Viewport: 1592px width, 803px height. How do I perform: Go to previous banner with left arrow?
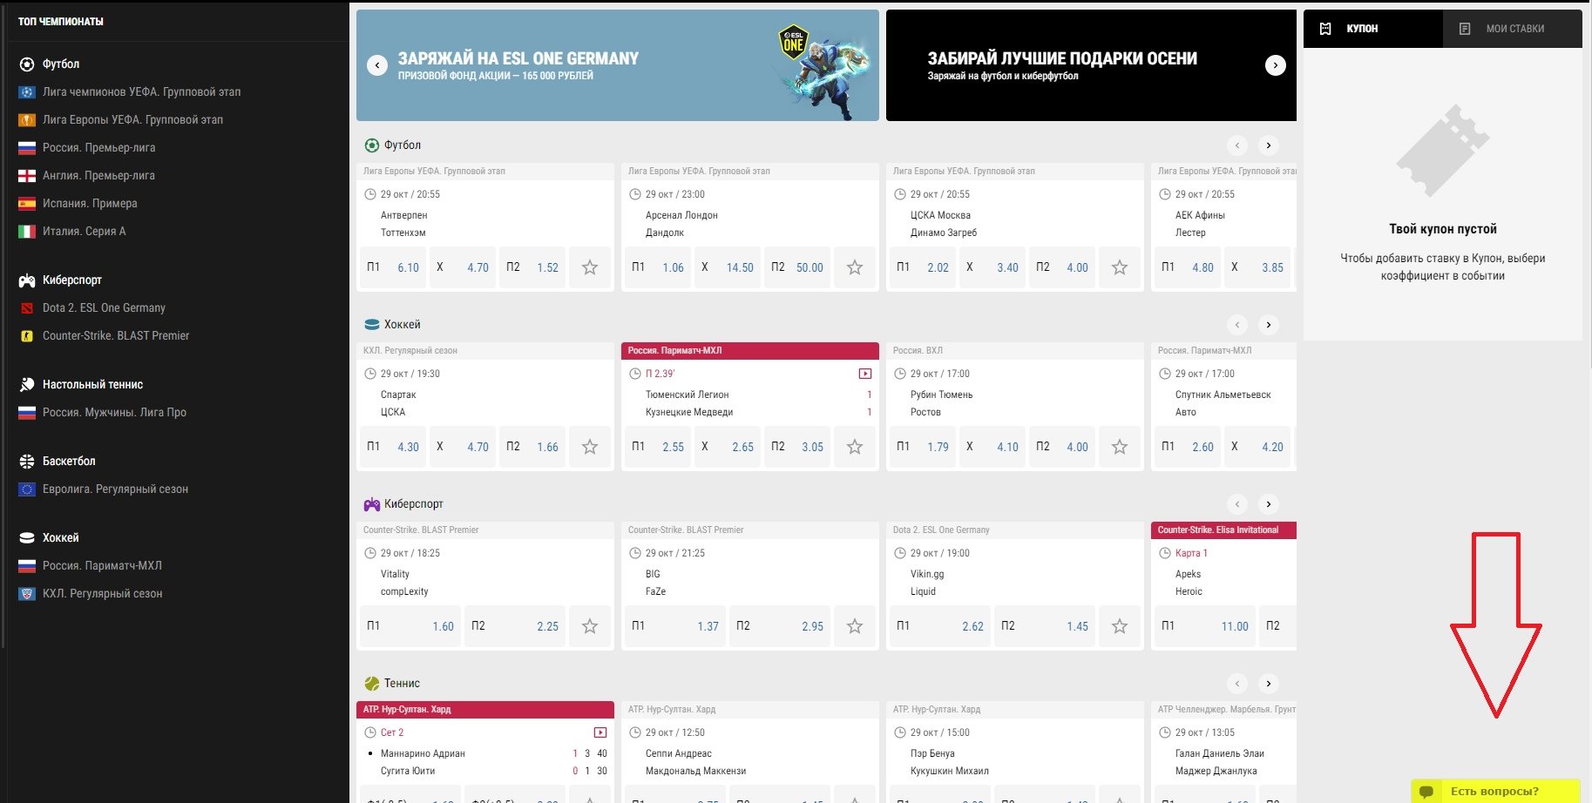pyautogui.click(x=377, y=65)
